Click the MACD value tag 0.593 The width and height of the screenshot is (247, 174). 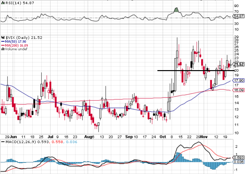pyautogui.click(x=239, y=157)
